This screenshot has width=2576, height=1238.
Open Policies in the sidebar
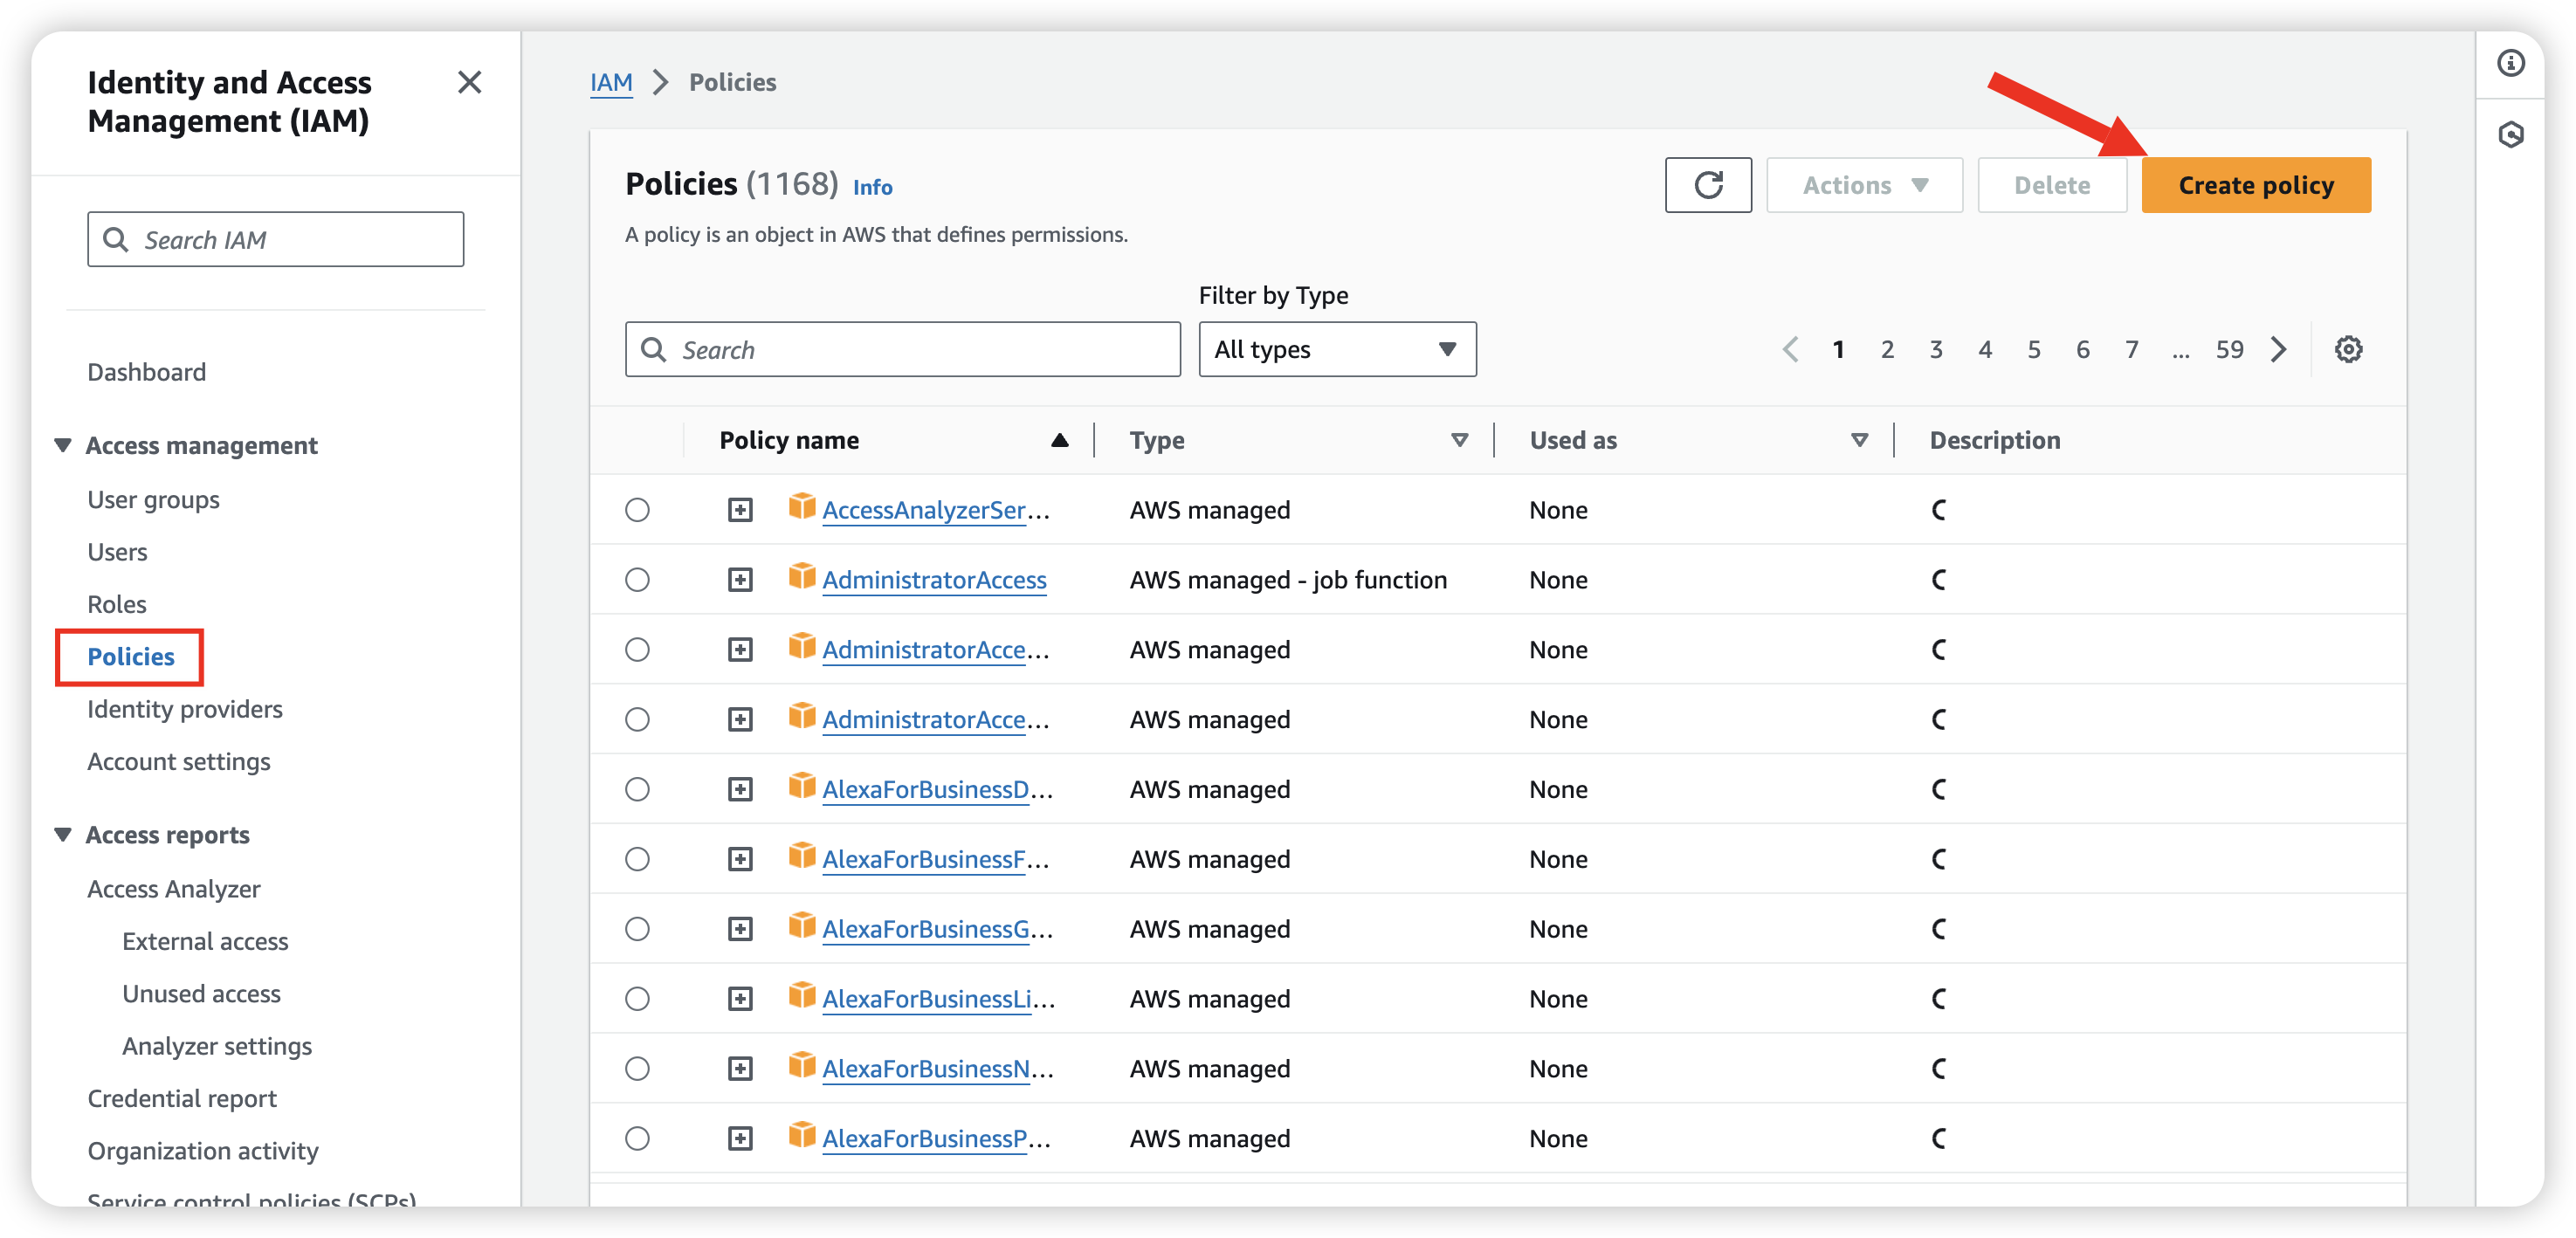coord(131,657)
